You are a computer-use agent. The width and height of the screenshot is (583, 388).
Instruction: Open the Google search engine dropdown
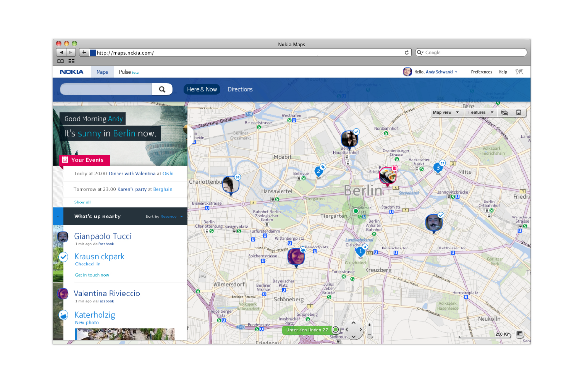pyautogui.click(x=420, y=52)
